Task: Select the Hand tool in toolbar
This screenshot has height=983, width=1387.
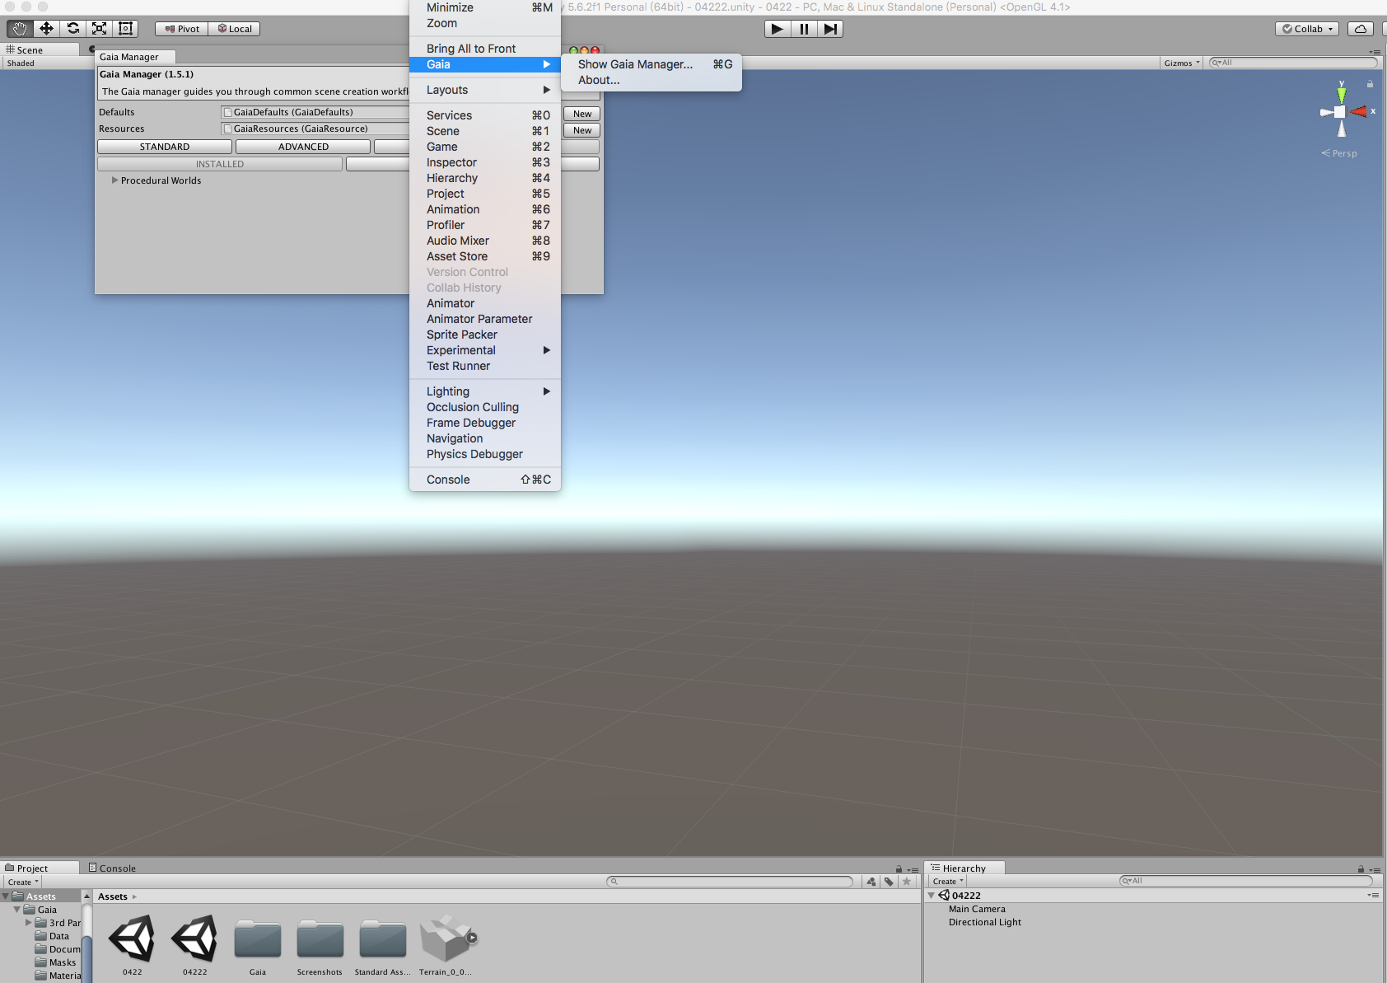Action: (20, 29)
